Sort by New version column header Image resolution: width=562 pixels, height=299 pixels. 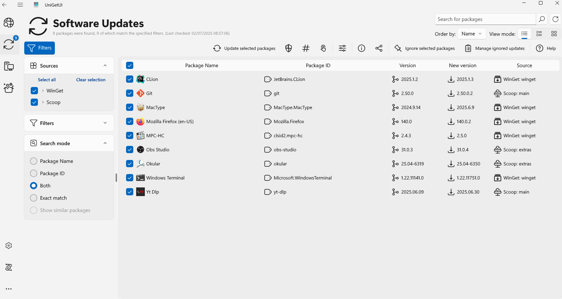click(462, 65)
